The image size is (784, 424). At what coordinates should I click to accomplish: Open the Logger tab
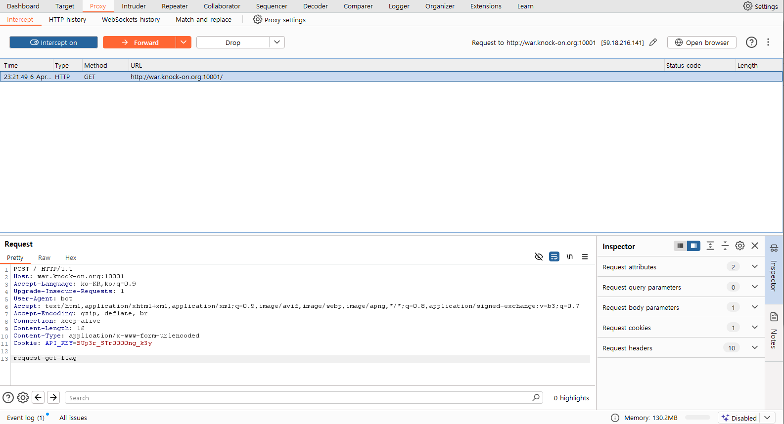click(x=399, y=6)
